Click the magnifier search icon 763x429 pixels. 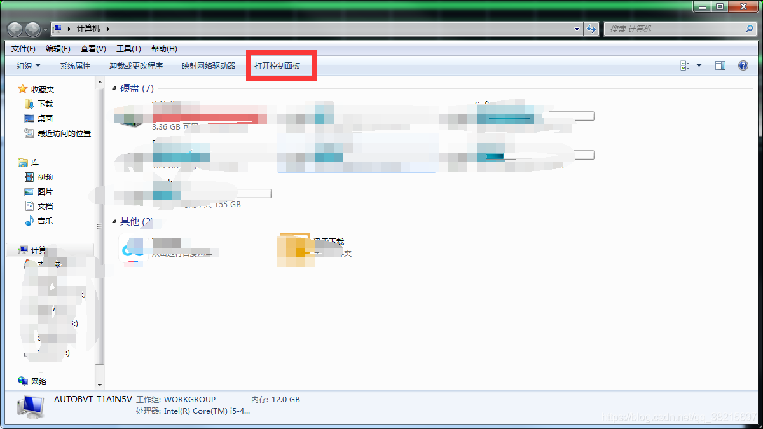coord(749,29)
